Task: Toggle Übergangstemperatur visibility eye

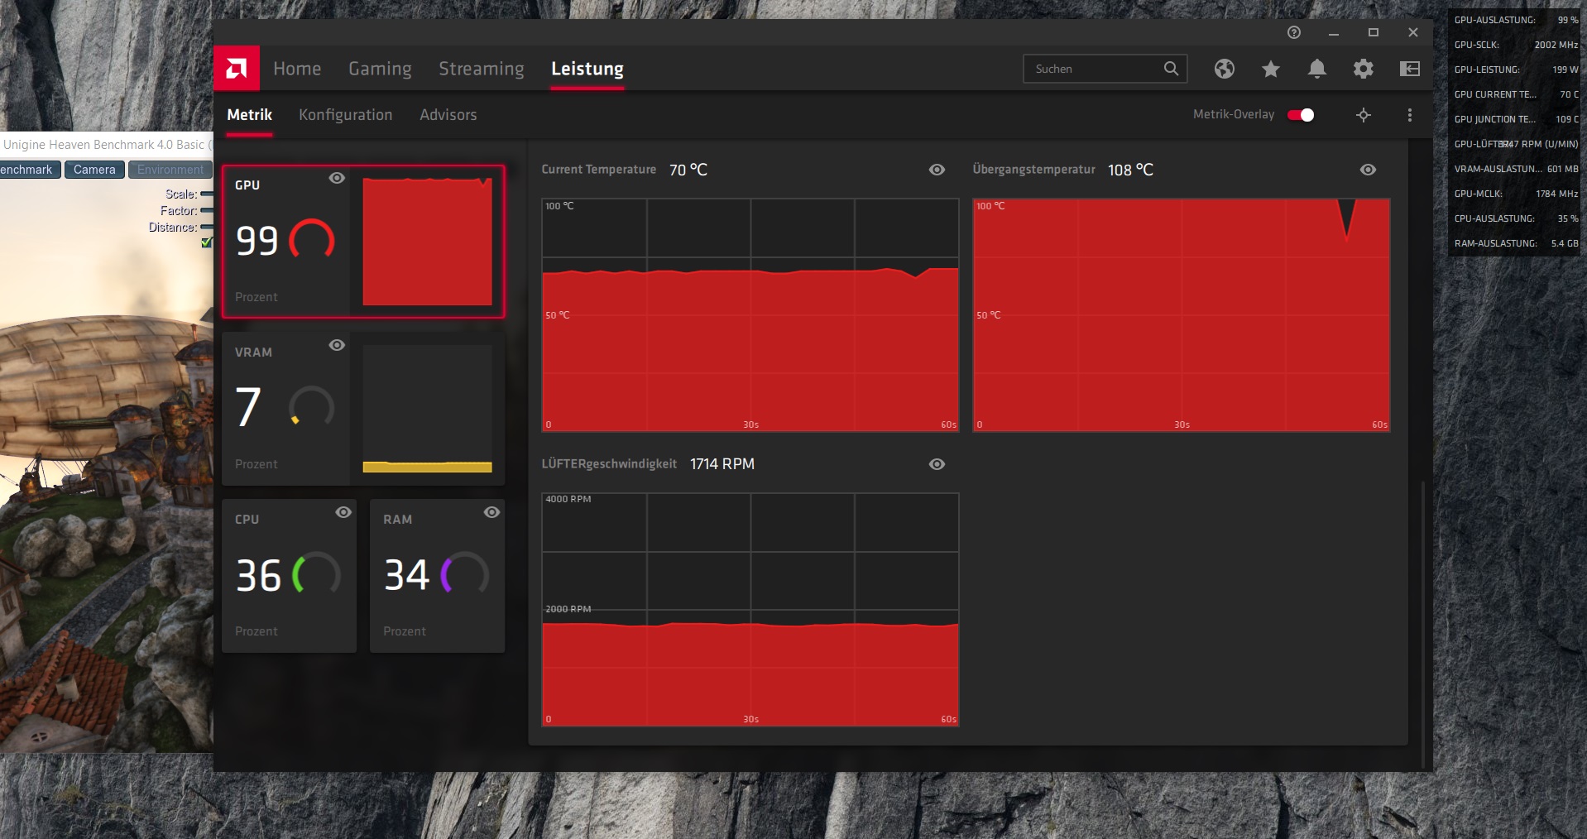Action: click(1368, 170)
